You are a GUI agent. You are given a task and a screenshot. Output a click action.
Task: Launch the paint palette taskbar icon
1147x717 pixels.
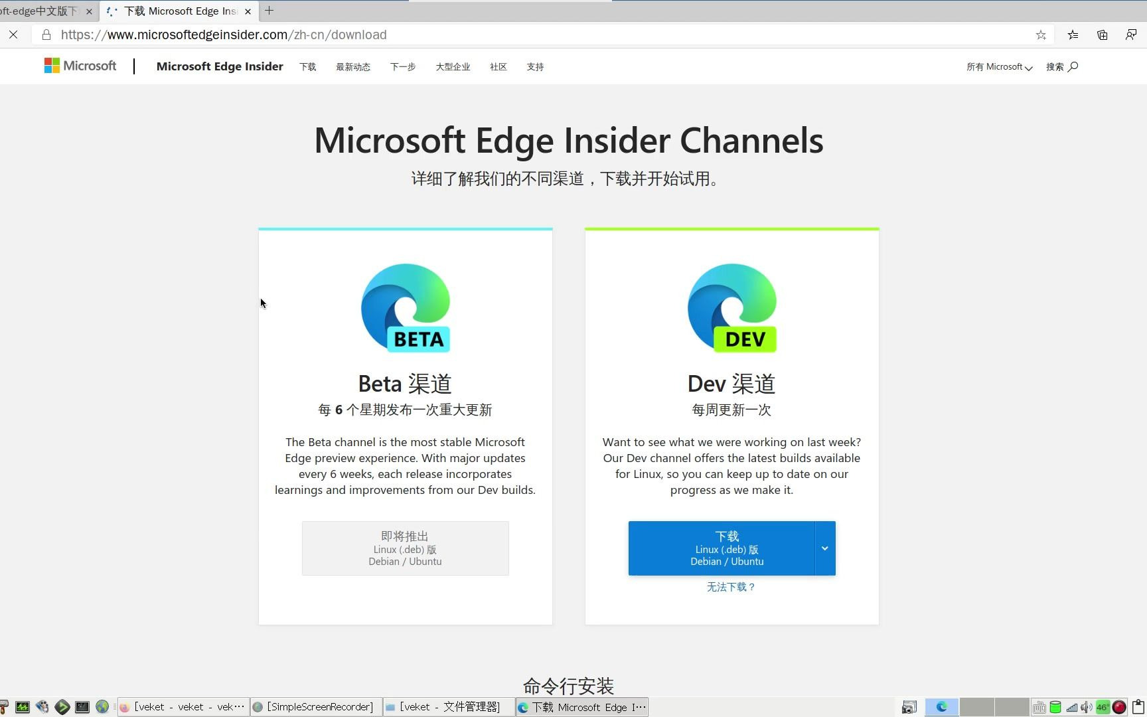point(42,707)
